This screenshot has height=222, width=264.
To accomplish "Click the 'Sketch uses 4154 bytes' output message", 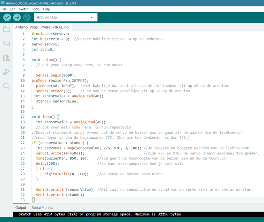I will click(101, 214).
